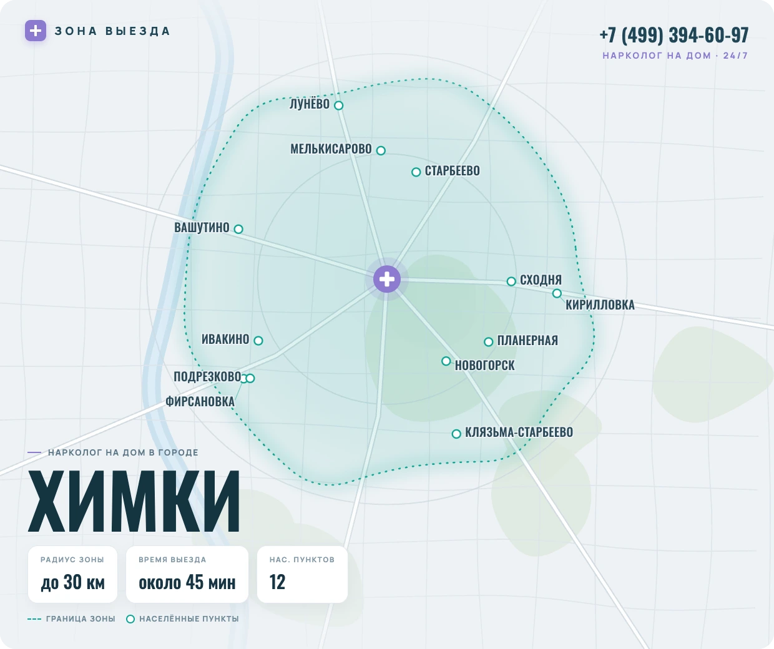Click the ЗОНА ВЫЕЗДА header text
774x649 pixels.
tap(112, 31)
